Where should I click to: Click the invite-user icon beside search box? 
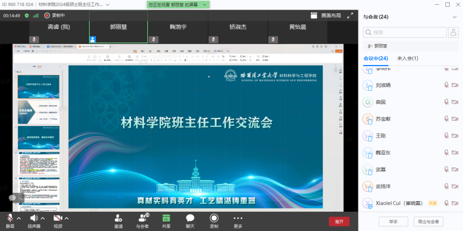(454, 33)
